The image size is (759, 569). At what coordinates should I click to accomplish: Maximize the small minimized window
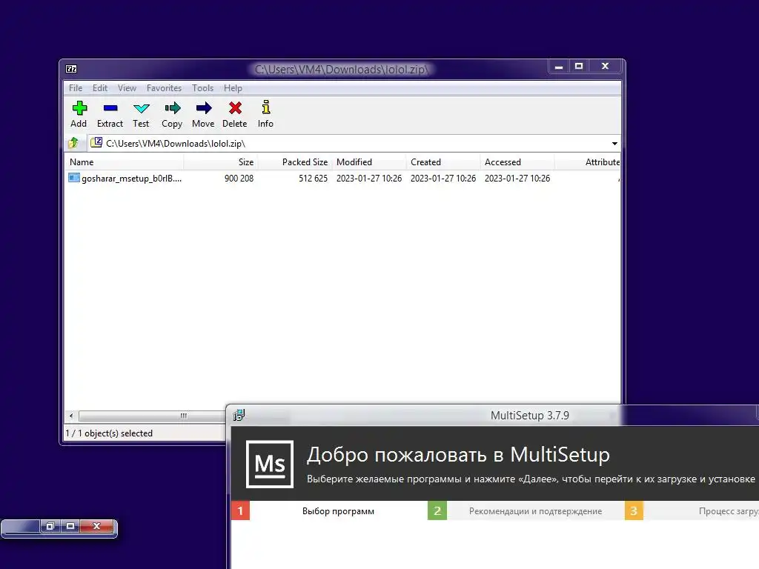pos(70,526)
